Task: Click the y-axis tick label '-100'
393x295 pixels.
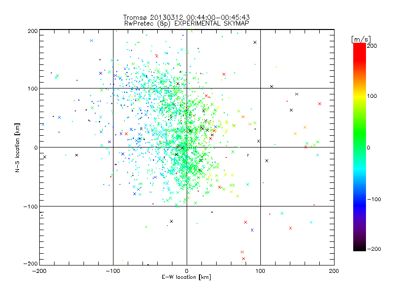Action: [30, 206]
